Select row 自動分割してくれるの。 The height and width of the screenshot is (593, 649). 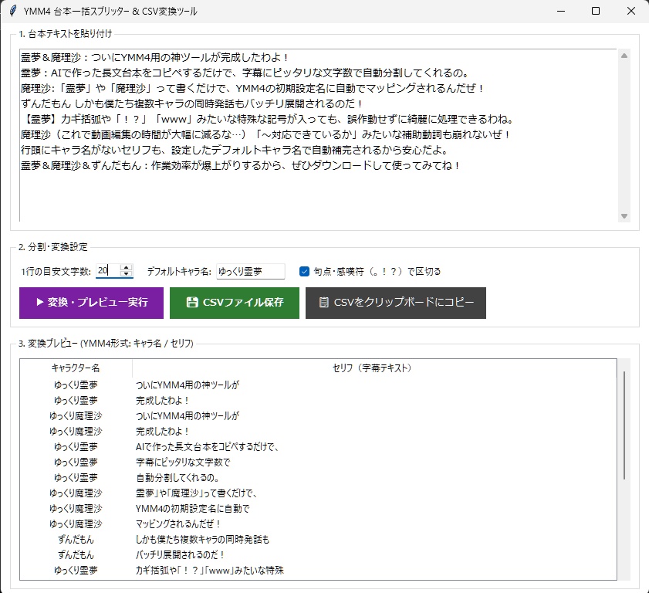point(318,477)
